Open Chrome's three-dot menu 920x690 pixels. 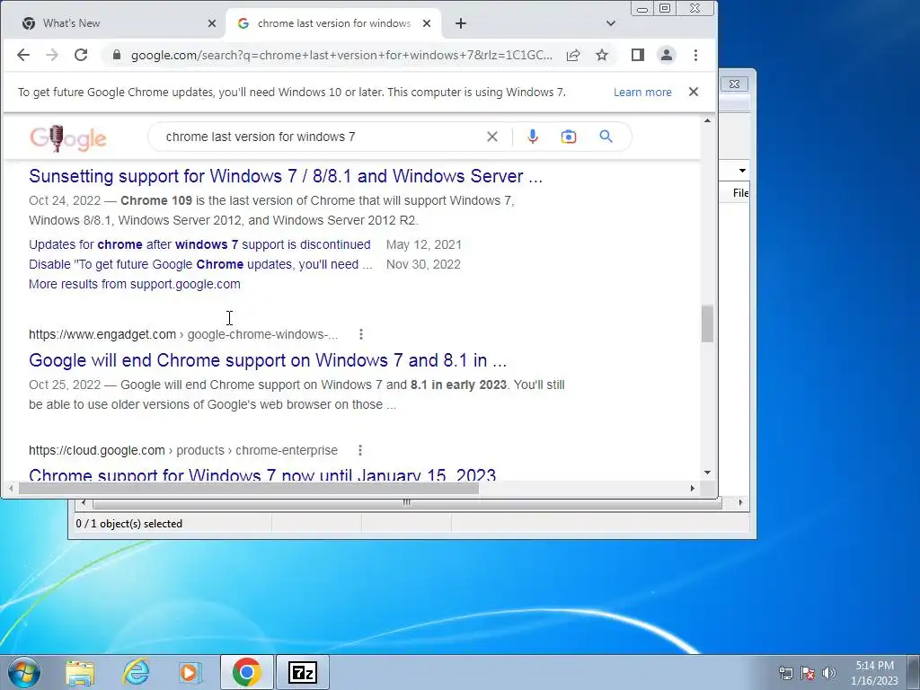pos(696,55)
